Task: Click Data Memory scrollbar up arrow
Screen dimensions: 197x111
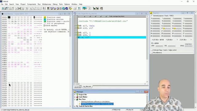Action: [70, 17]
